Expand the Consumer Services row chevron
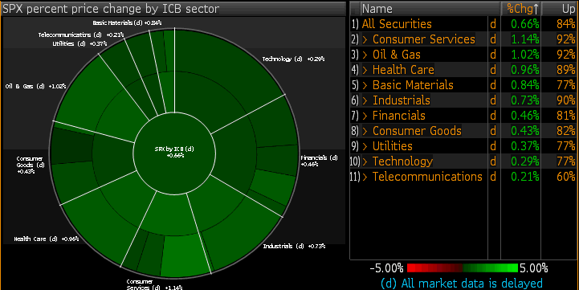Image resolution: width=579 pixels, height=290 pixels. (365, 39)
